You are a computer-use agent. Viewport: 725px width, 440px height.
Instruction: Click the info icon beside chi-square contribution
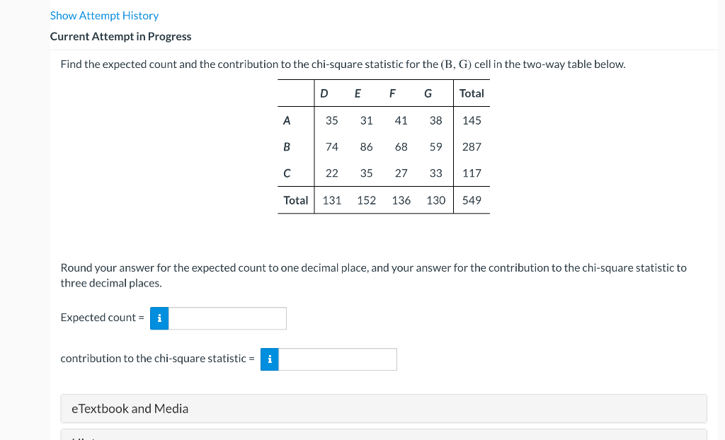click(x=269, y=359)
